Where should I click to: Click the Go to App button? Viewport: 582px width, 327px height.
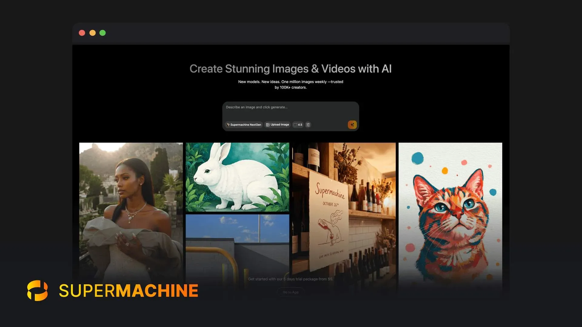click(x=290, y=292)
